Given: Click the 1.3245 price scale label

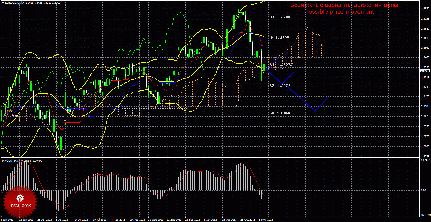Looking at the screenshot, I should pyautogui.click(x=425, y=87).
